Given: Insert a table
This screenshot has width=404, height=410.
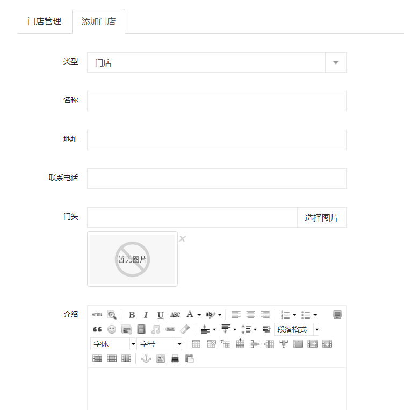Looking at the screenshot, I should [x=196, y=344].
